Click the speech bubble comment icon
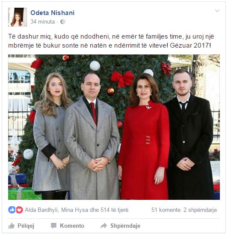This screenshot has width=228, height=235. point(53,226)
